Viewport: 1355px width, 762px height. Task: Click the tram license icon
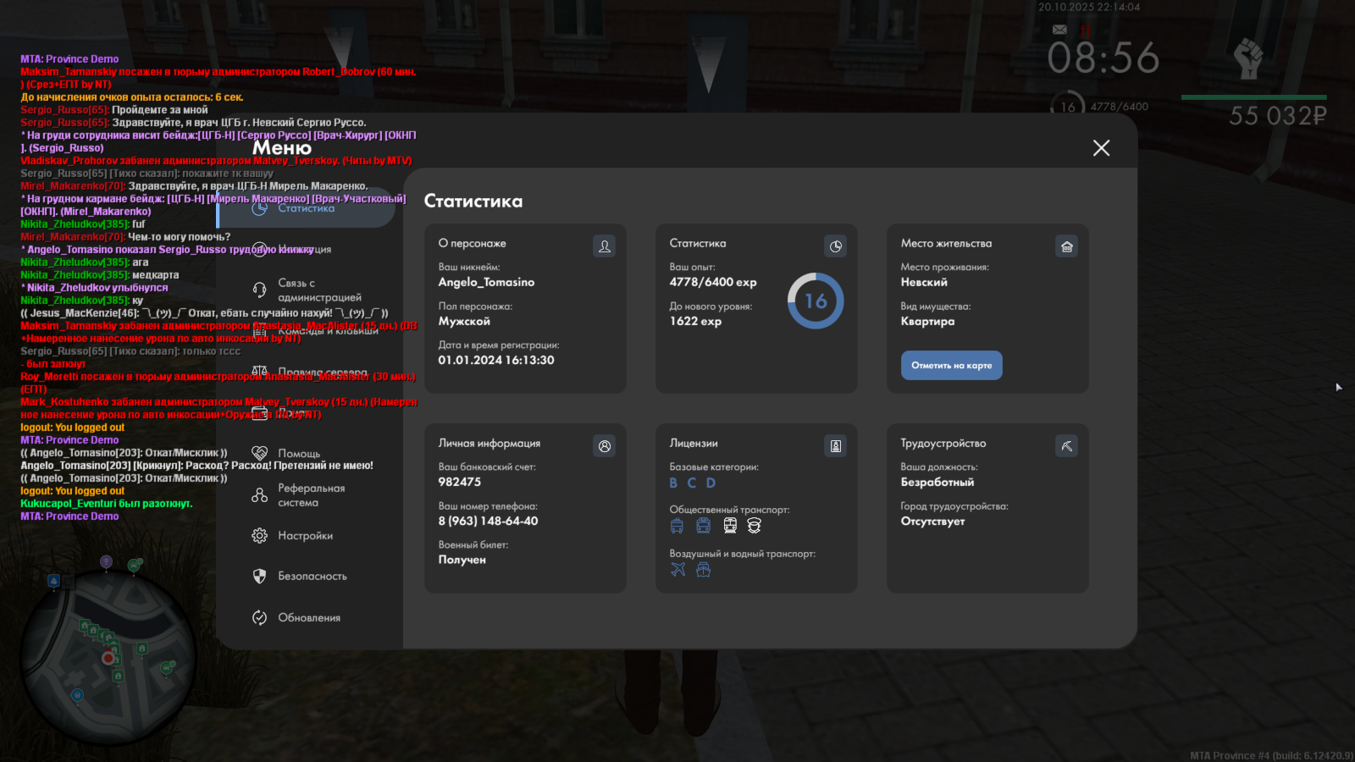(730, 526)
